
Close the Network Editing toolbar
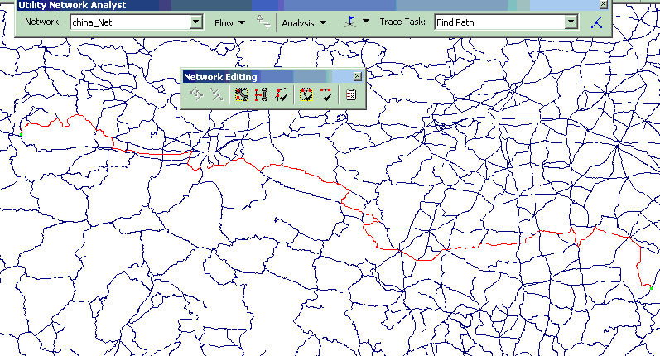(357, 76)
